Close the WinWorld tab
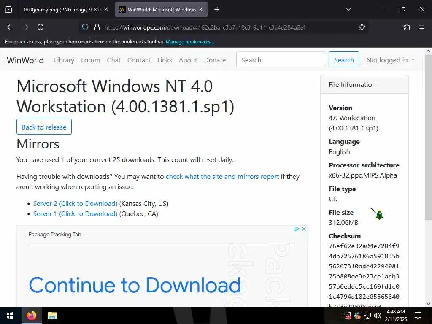The height and width of the screenshot is (324, 432). pyautogui.click(x=201, y=9)
